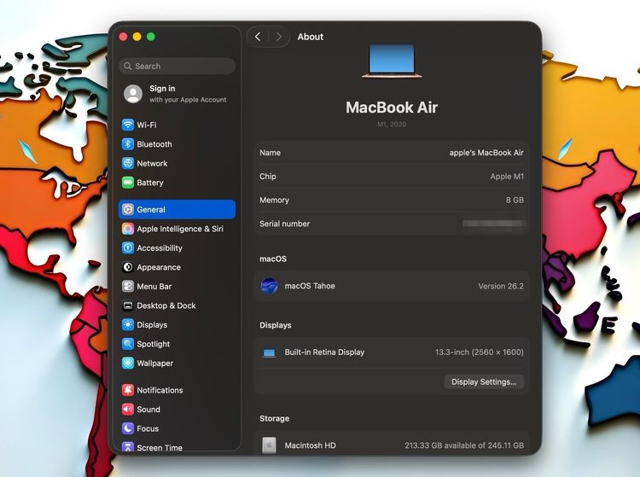Select Network label in sidebar
This screenshot has width=640, height=477.
click(x=152, y=163)
